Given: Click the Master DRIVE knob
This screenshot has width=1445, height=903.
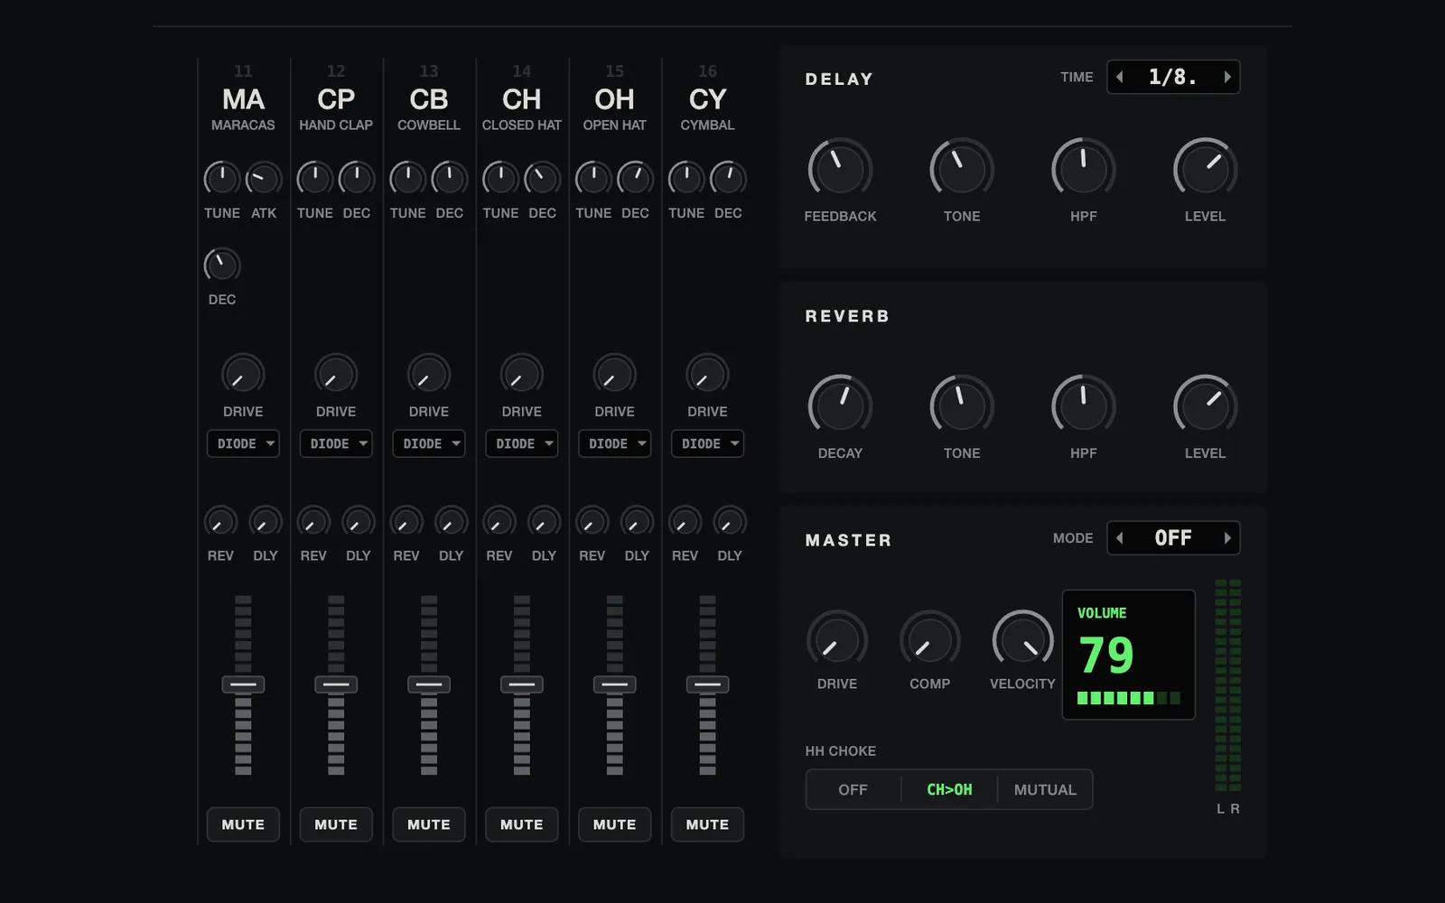Looking at the screenshot, I should [837, 640].
